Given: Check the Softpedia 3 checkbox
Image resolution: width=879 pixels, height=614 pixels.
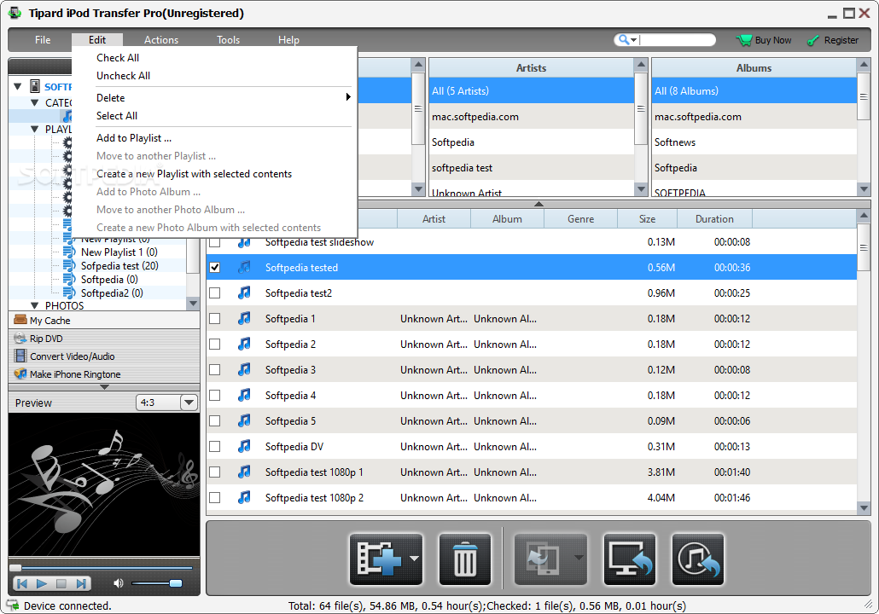Looking at the screenshot, I should tap(215, 370).
